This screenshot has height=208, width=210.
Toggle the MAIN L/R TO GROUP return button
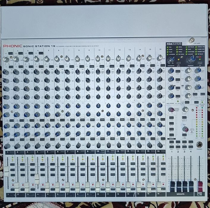[195, 94]
